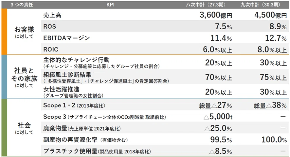
Task: Click the 売上高 row label
Action: point(52,15)
